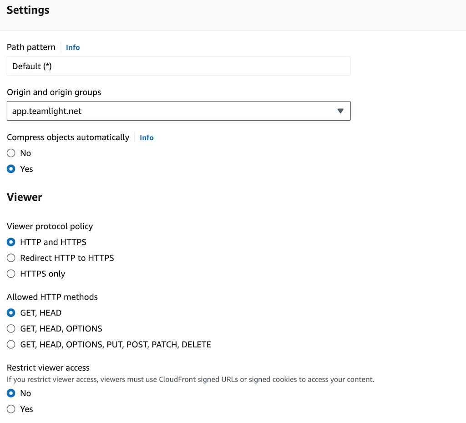Select GET, HEAD allowed methods

11,313
